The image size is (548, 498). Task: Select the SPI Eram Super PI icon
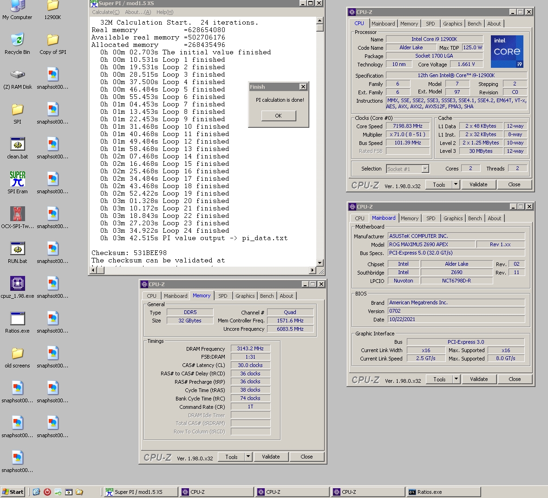click(18, 179)
